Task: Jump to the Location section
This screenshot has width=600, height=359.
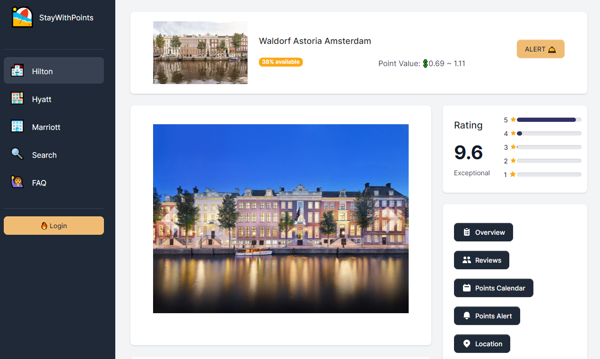Action: pyautogui.click(x=482, y=343)
